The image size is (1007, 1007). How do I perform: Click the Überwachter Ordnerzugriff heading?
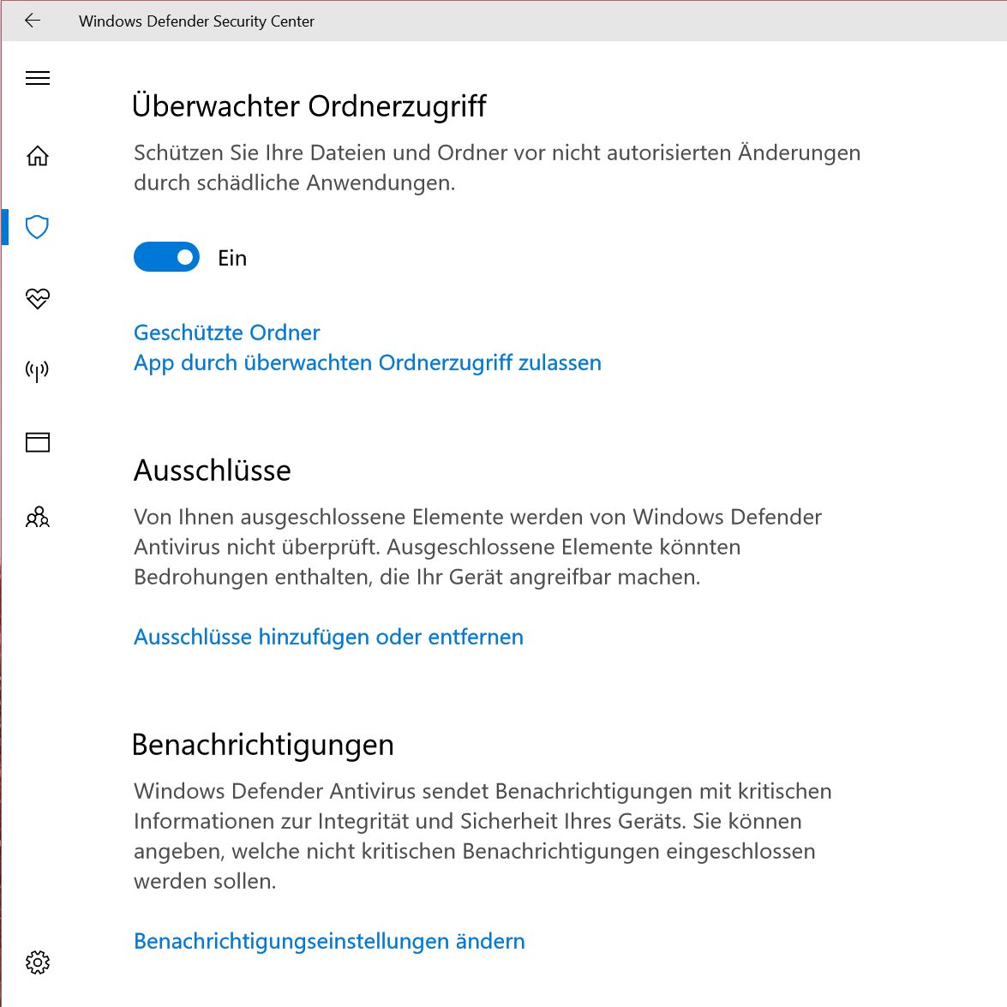click(309, 106)
